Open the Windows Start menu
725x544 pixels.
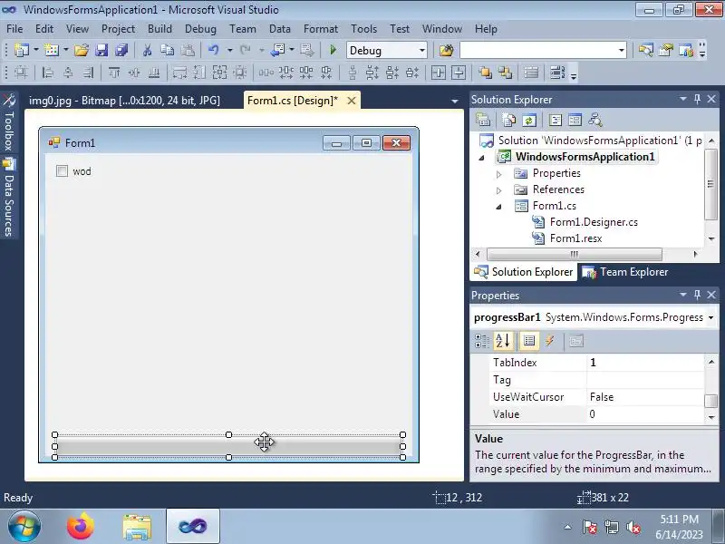[24, 527]
